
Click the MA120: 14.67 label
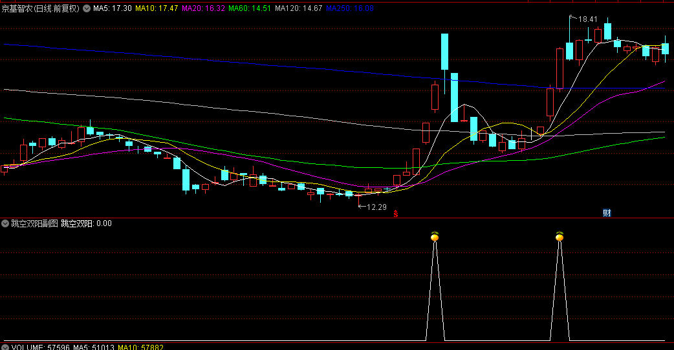299,8
